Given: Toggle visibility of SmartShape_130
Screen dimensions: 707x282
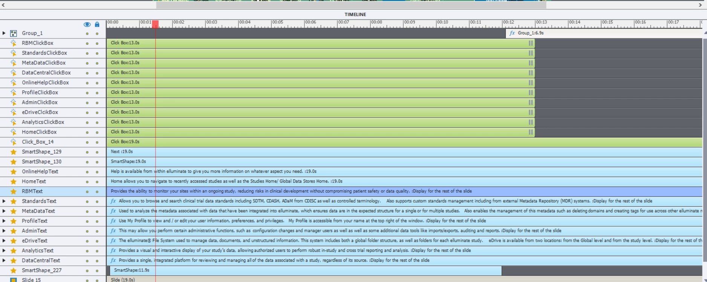Looking at the screenshot, I should pos(87,162).
